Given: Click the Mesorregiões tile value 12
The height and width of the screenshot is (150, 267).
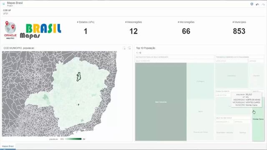Looking at the screenshot, I should (133, 31).
